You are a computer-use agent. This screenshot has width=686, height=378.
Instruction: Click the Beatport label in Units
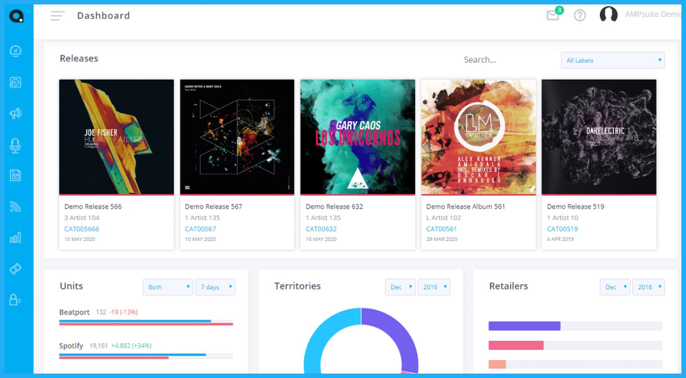74,312
